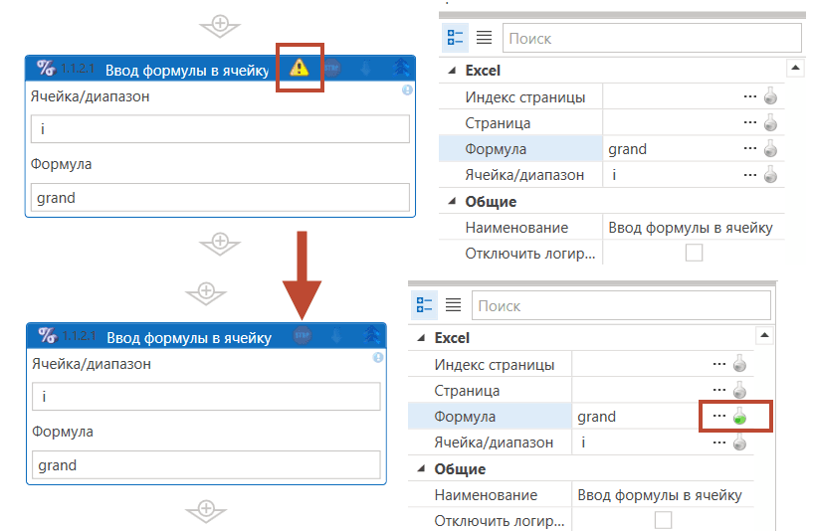This screenshot has width=814, height=532.
Task: Click the add-activity plus icon at the very bottom
Action: coord(207,510)
